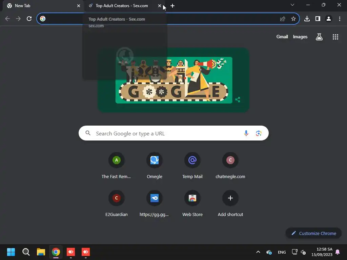Show hidden system tray icons

pyautogui.click(x=258, y=252)
